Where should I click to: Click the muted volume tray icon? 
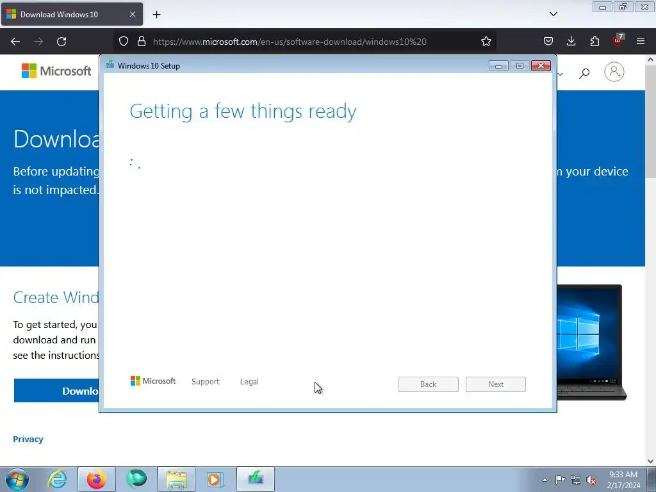coord(591,480)
